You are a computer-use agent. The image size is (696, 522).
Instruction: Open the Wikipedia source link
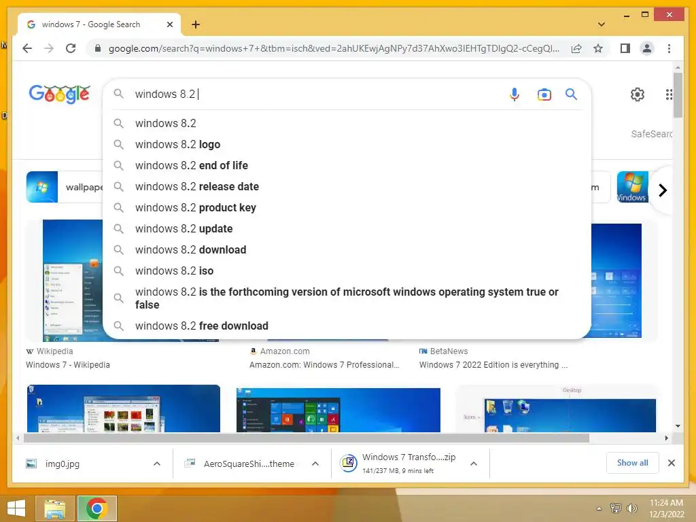pyautogui.click(x=49, y=351)
